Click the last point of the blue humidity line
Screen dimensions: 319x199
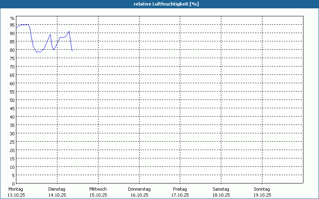pos(72,51)
